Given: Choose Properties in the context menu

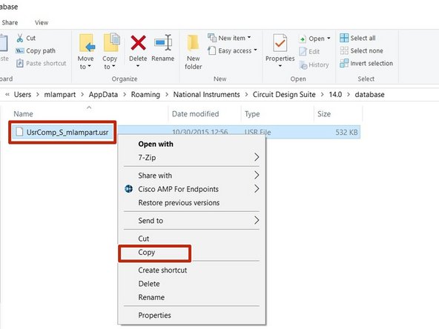Looking at the screenshot, I should point(154,316).
